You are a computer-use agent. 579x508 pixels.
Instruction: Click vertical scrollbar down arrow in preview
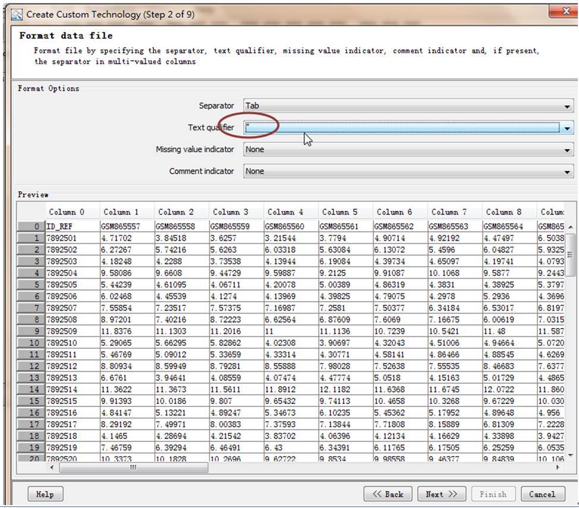[570, 455]
